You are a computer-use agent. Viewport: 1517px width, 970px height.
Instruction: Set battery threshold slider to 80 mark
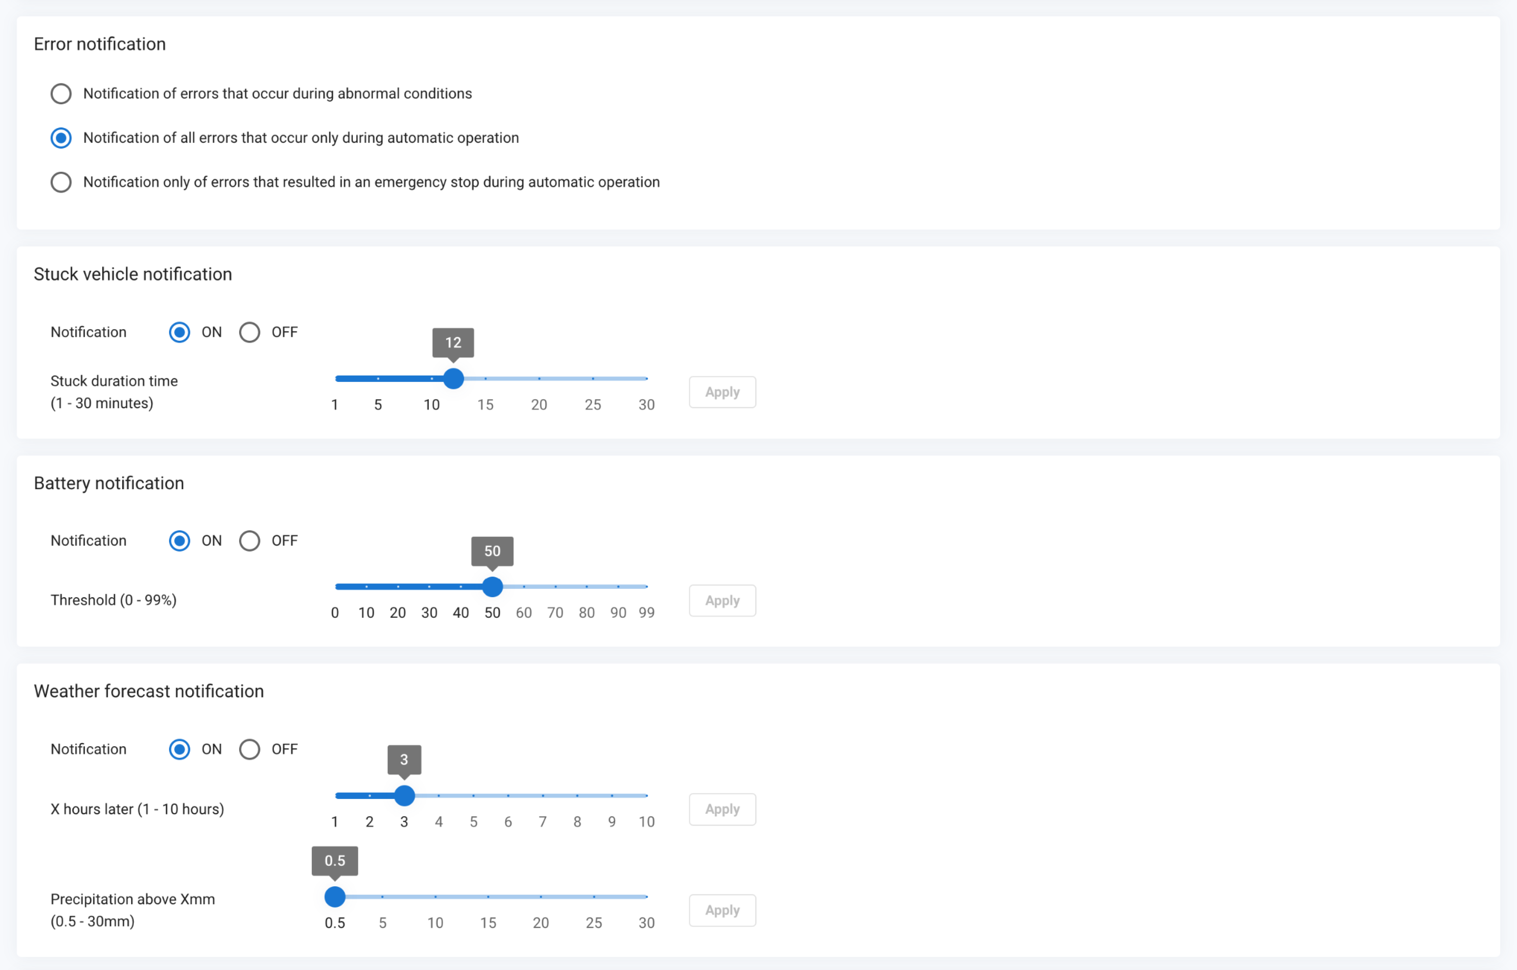(587, 587)
